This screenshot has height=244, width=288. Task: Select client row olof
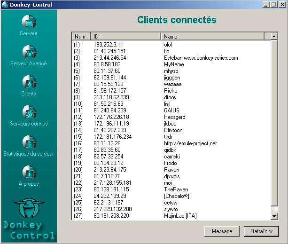pyautogui.click(x=171, y=45)
